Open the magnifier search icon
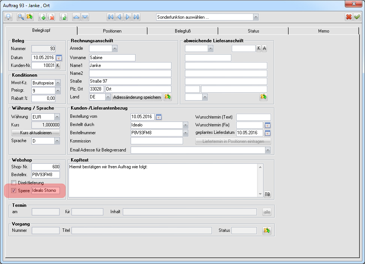Viewport: 365px width, 264px height. (x=21, y=17)
